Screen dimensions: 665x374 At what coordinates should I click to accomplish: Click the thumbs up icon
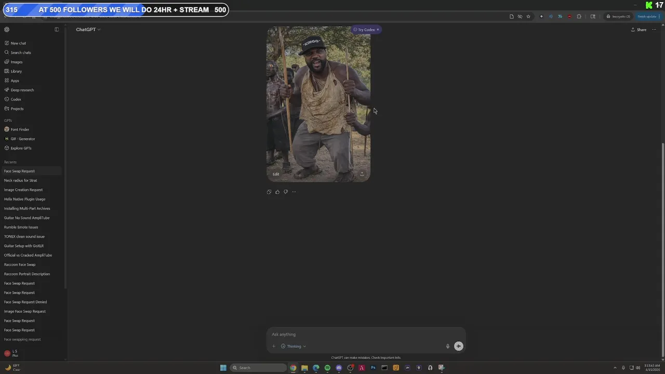277,192
